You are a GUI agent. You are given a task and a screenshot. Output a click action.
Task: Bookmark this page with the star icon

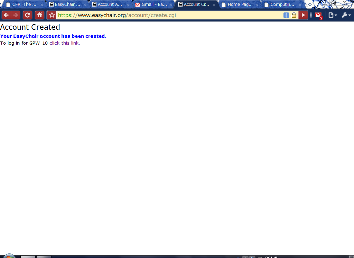52,15
